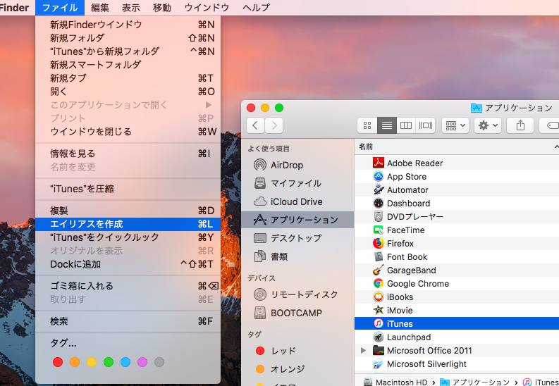
Task: Click the edit tags toolbar button
Action: tap(551, 125)
